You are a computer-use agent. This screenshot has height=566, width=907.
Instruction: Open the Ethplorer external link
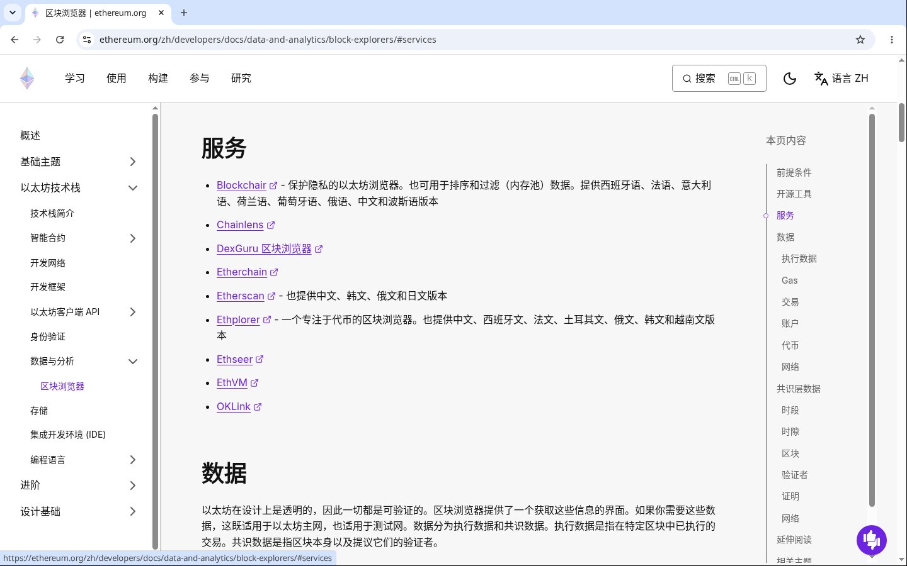pyautogui.click(x=244, y=320)
